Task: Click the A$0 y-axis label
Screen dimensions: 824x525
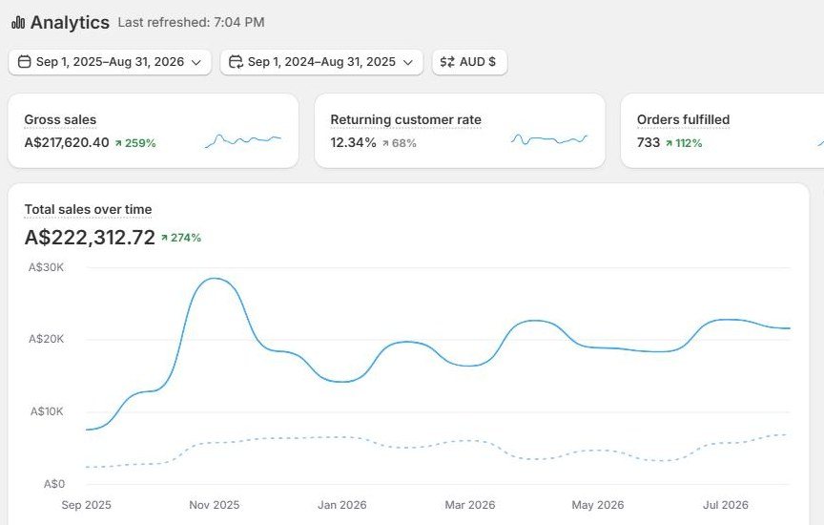Action: point(54,484)
